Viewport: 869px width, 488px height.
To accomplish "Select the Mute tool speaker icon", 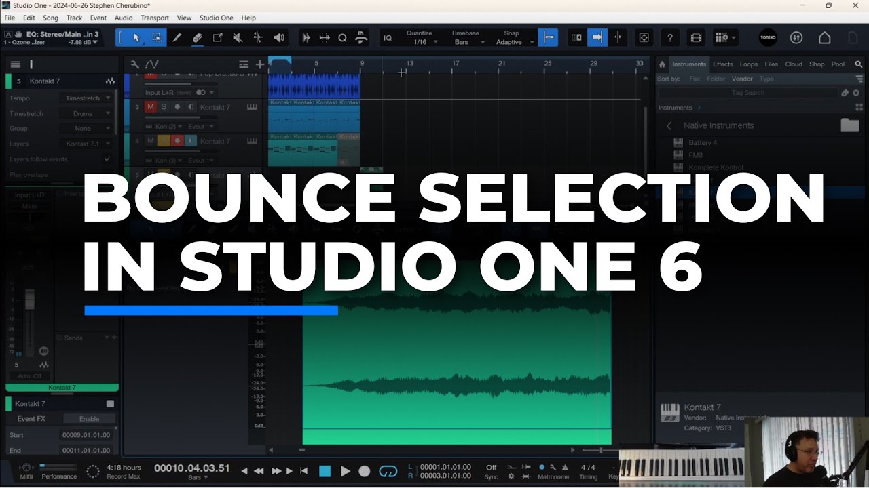I will tap(238, 37).
